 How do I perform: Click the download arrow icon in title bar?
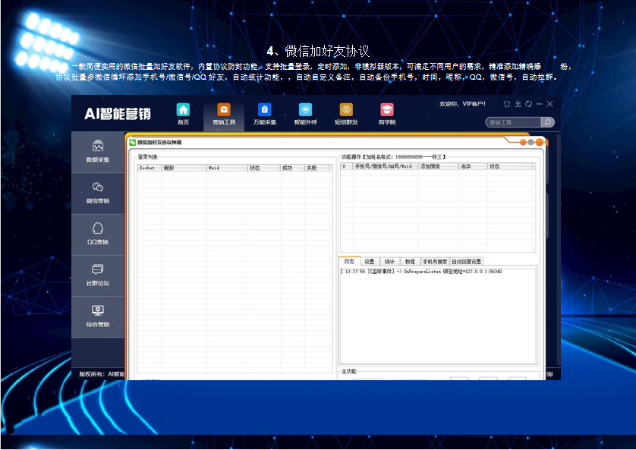518,104
